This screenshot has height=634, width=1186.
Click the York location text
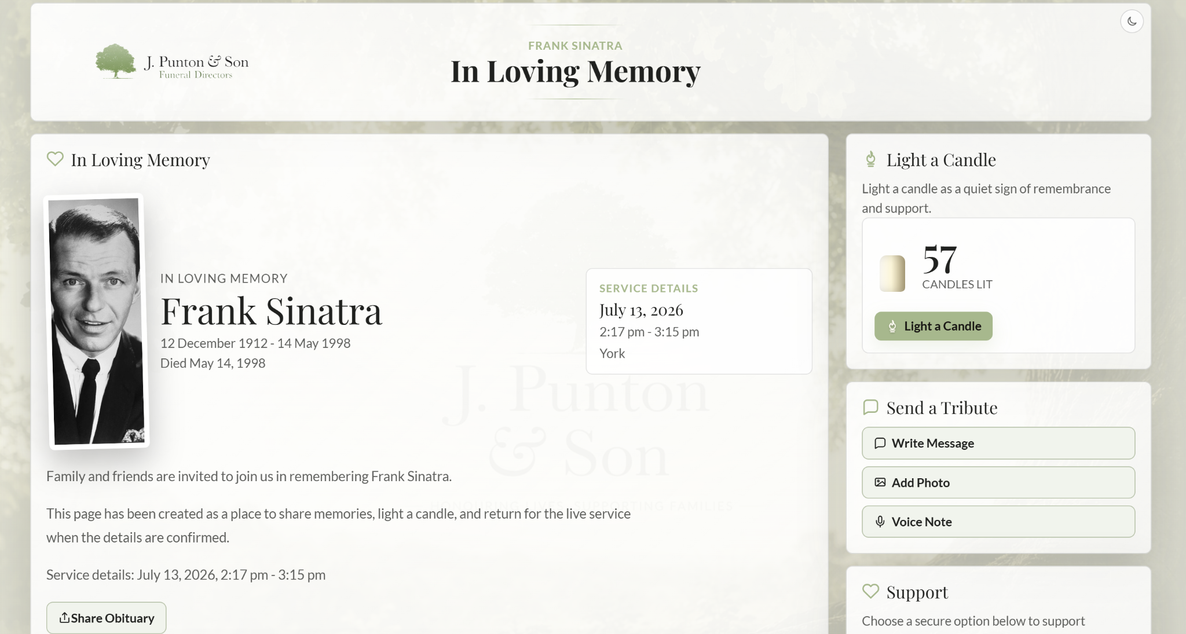click(x=612, y=353)
